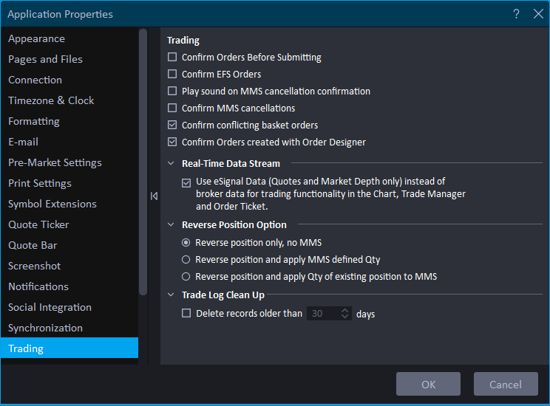Viewport: 550px width, 406px height.
Task: Uncheck Confirm conflicting basket orders
Action: click(x=172, y=125)
